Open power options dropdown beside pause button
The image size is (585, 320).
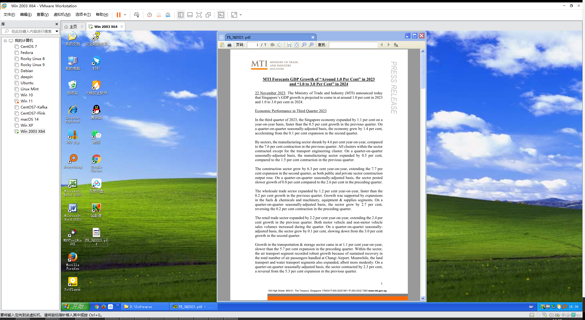[125, 15]
